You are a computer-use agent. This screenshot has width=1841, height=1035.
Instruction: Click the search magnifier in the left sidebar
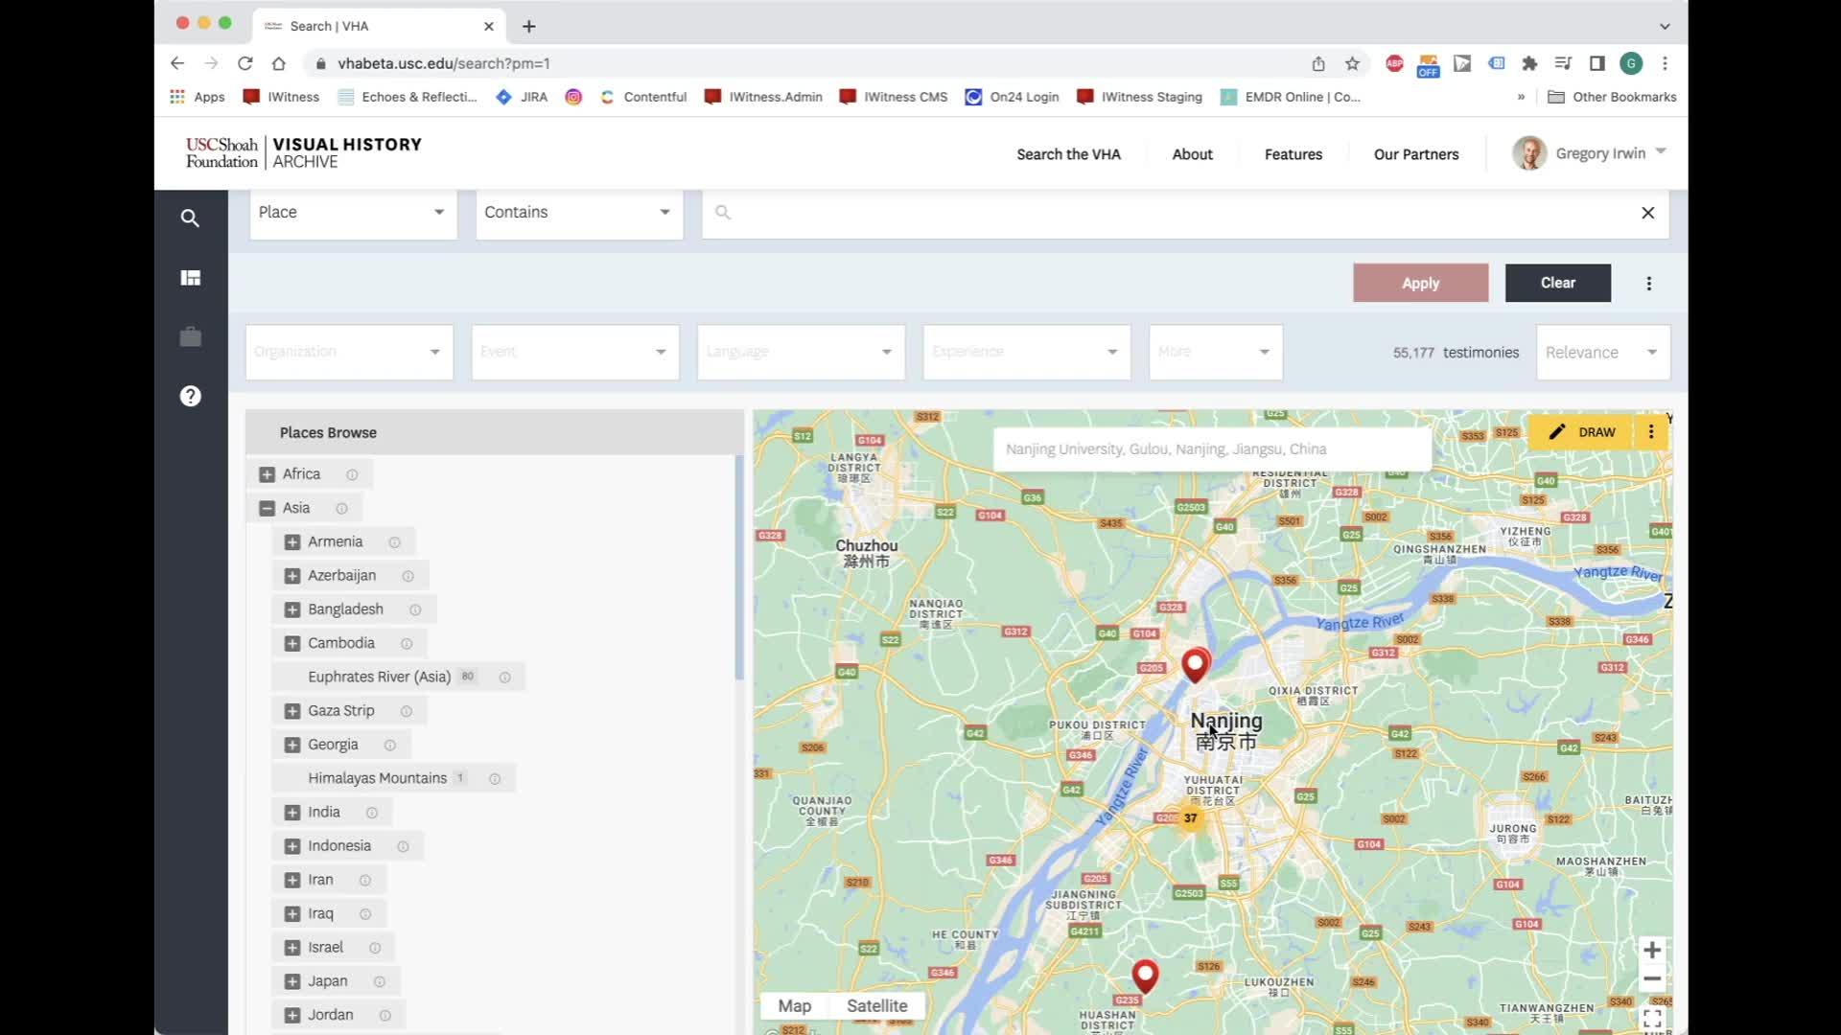point(190,218)
